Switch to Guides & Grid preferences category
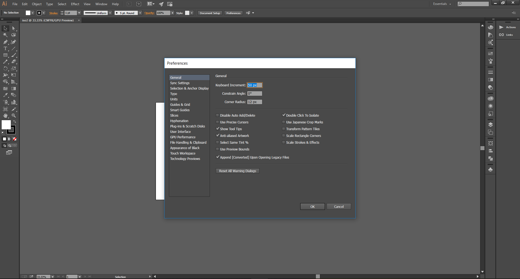 pyautogui.click(x=180, y=105)
